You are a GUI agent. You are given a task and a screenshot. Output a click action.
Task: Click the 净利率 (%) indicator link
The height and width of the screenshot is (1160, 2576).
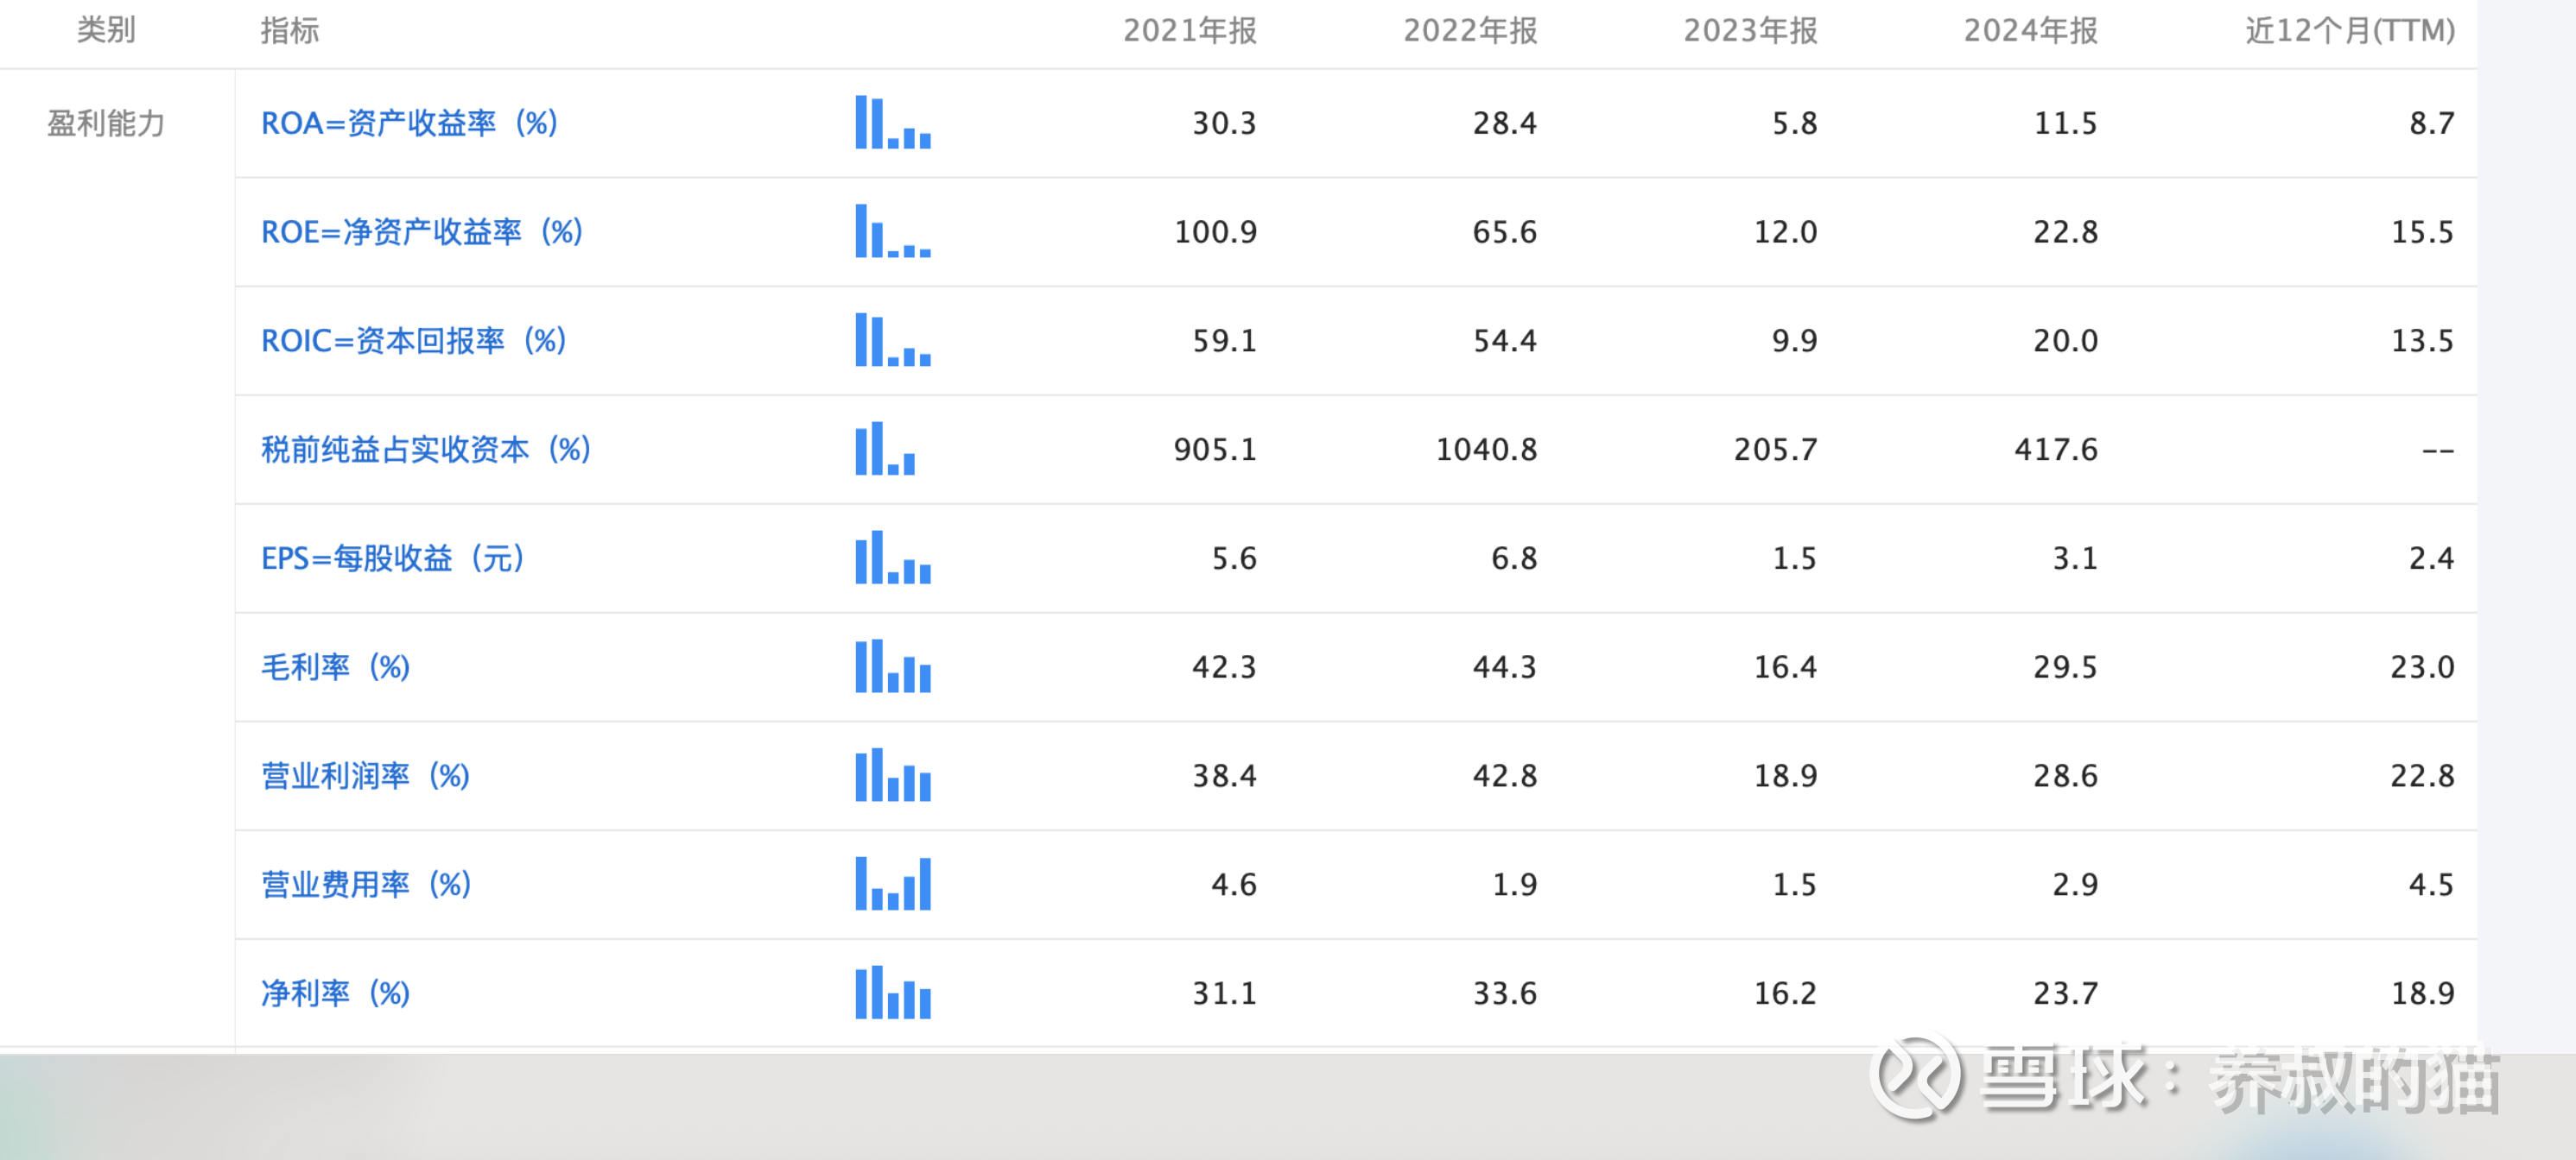pyautogui.click(x=335, y=993)
